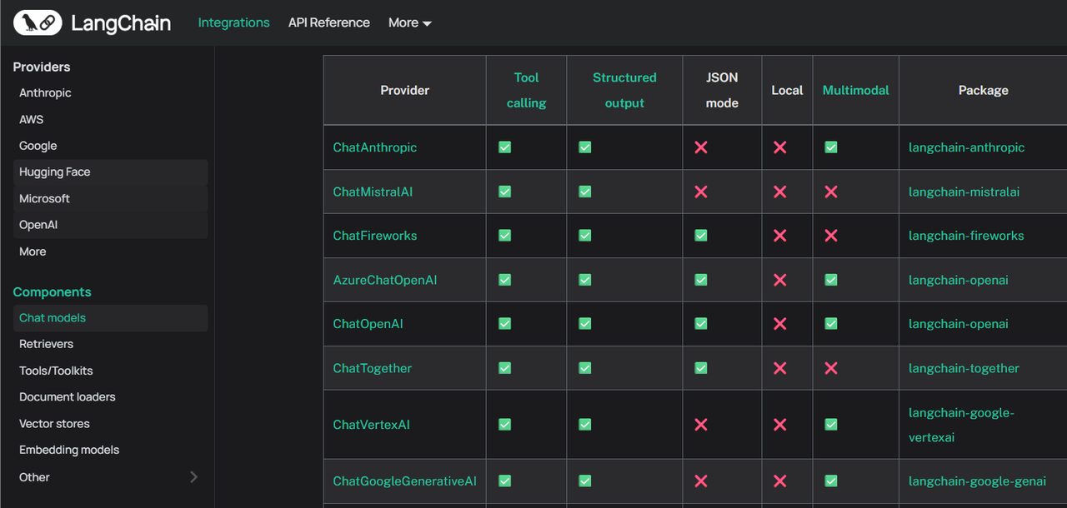Select Anthropic in the Providers list
1067x508 pixels.
(x=45, y=92)
